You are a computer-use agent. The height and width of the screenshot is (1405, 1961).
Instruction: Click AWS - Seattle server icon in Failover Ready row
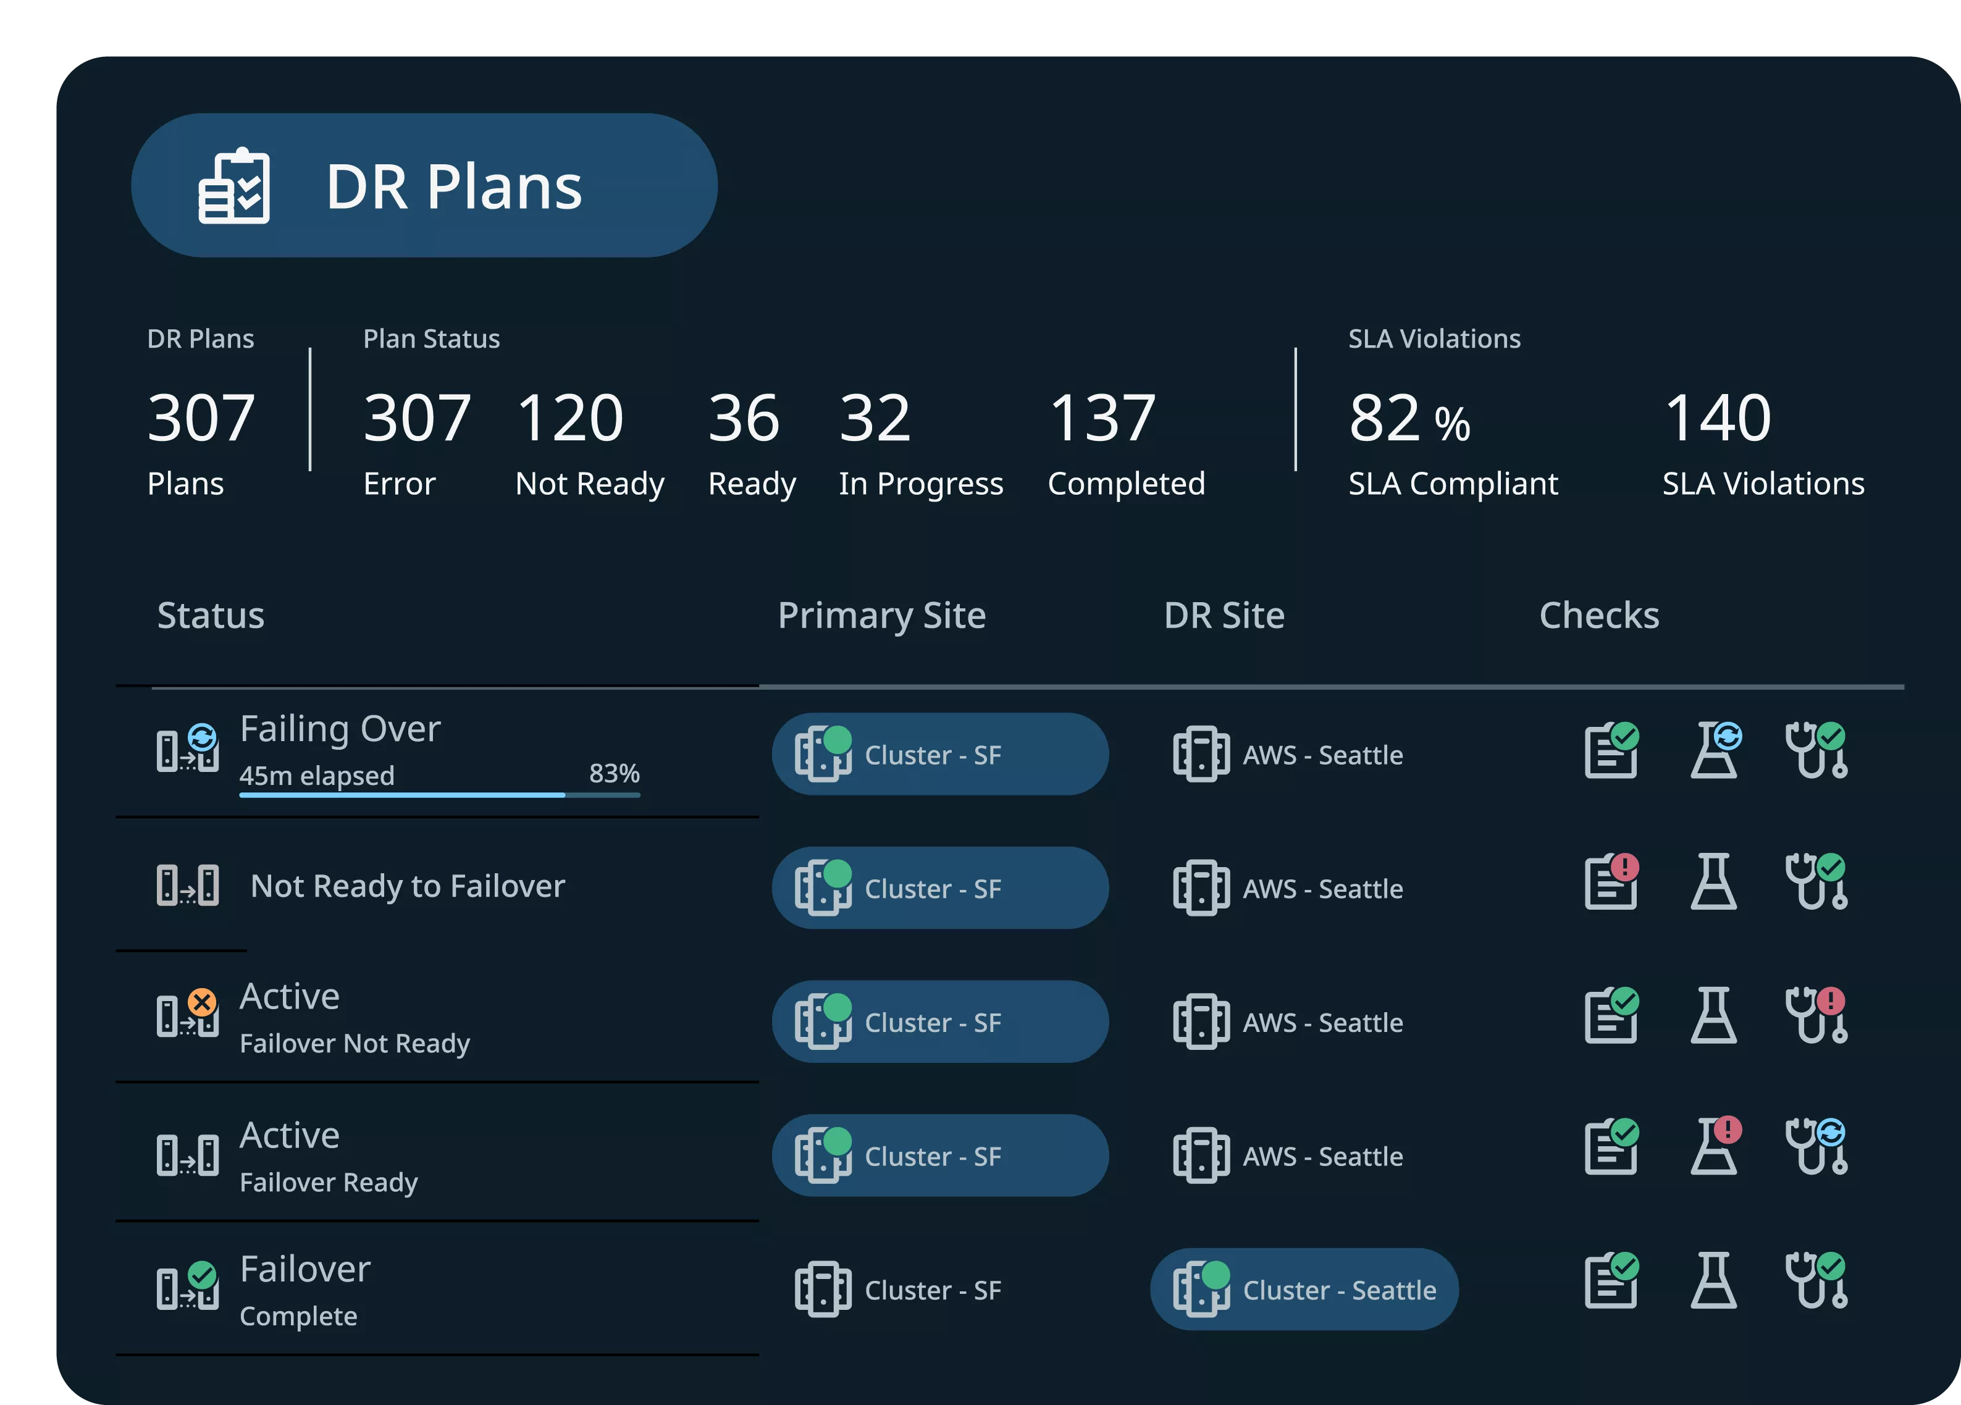point(1201,1155)
